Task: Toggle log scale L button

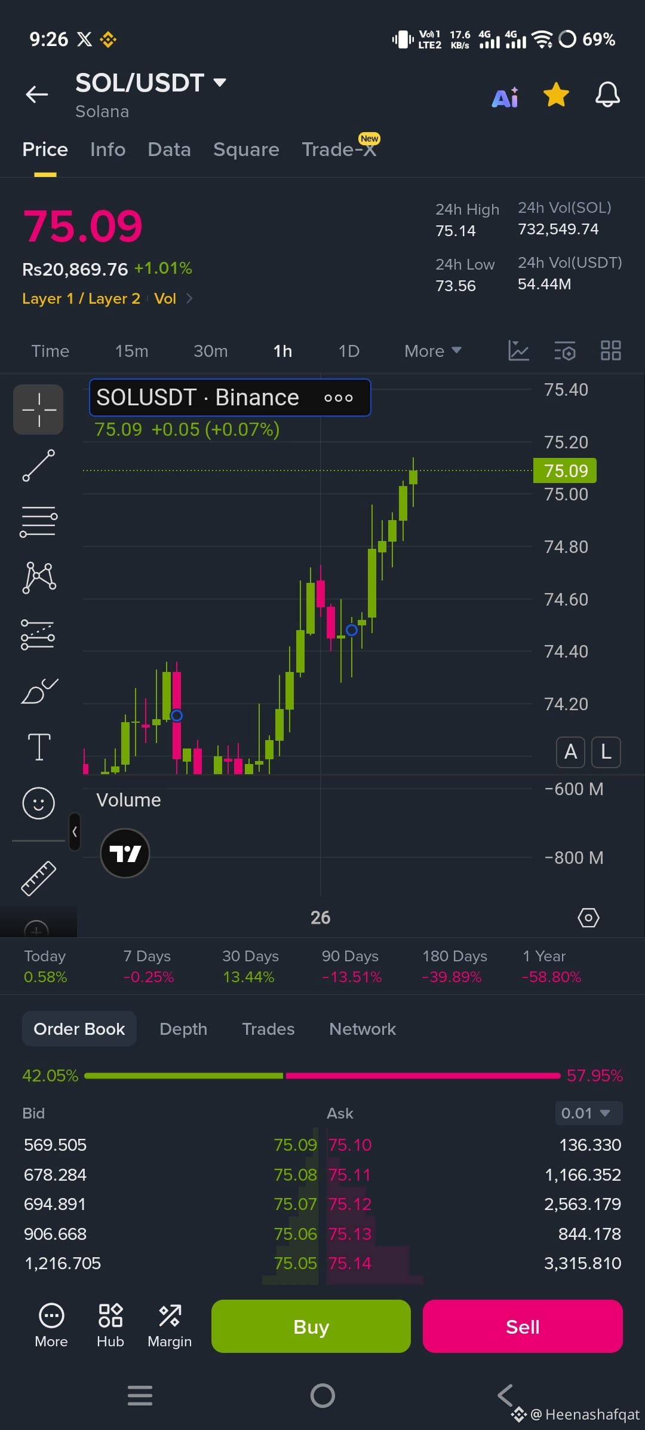Action: pyautogui.click(x=606, y=751)
